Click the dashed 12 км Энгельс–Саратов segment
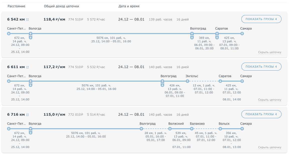Screen dimensions: 289x154 [204, 81]
